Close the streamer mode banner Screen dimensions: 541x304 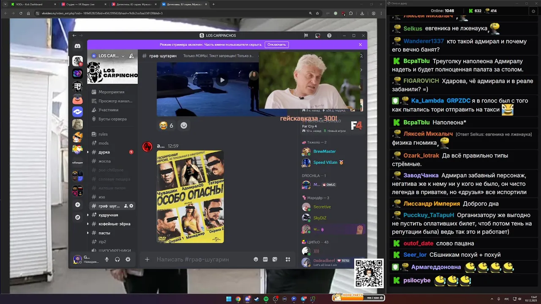(x=360, y=44)
